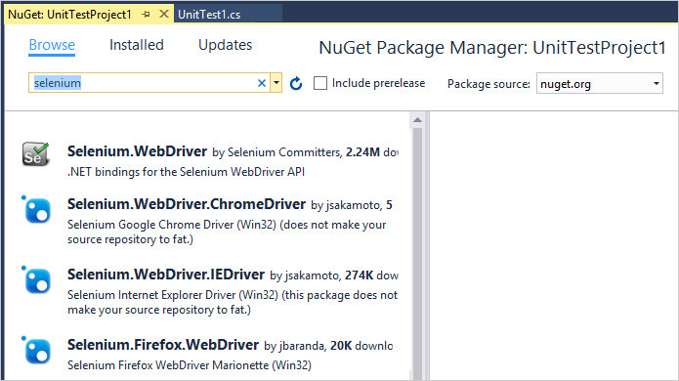Click the package list scrollbar thumb

[x=417, y=253]
